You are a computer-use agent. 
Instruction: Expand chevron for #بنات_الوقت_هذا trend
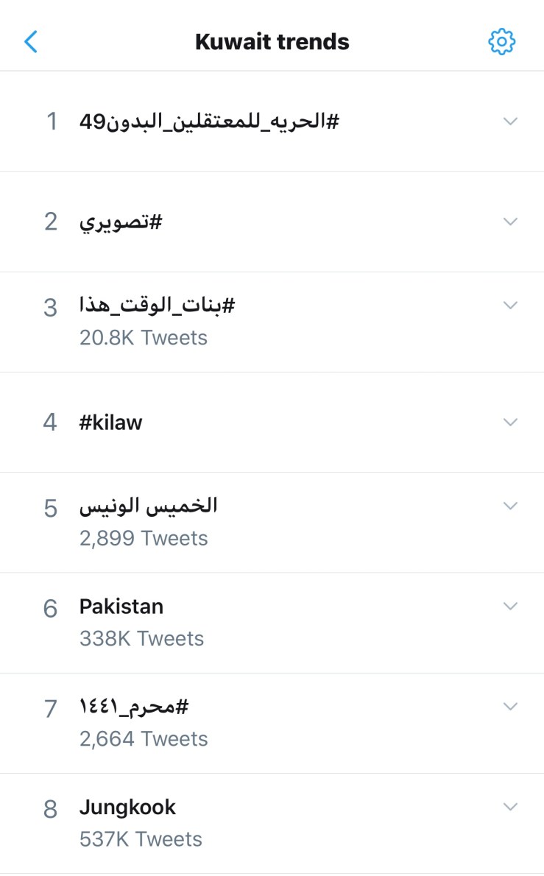(510, 305)
